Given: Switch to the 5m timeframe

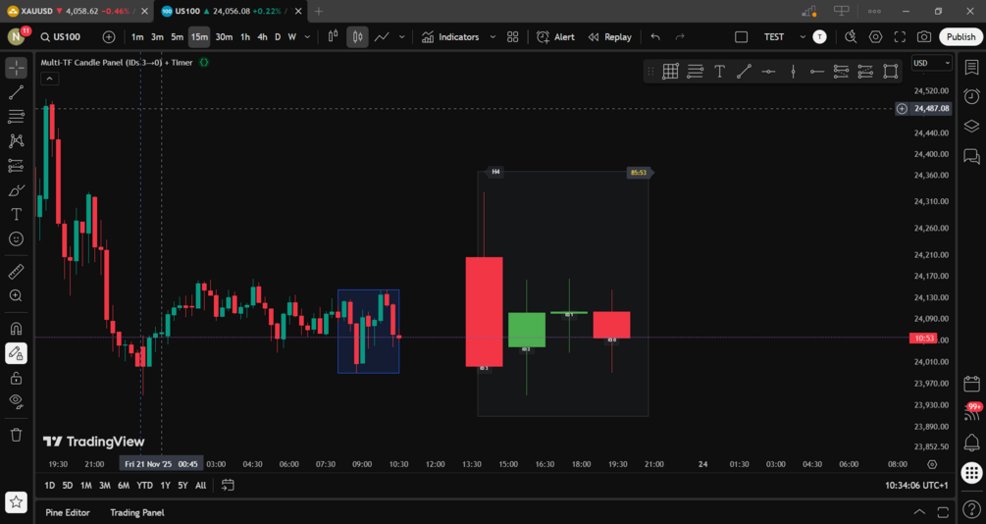Looking at the screenshot, I should (178, 37).
